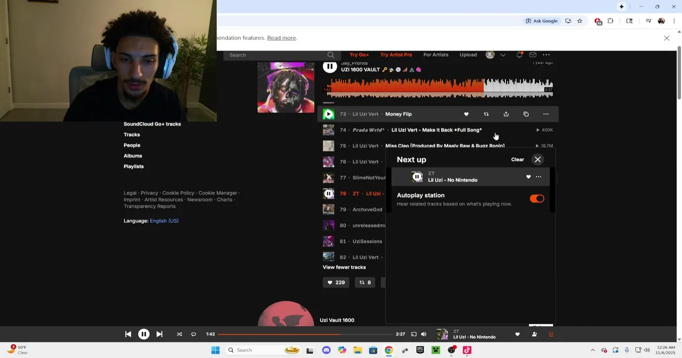
Task: Open Windows Start menu
Action: tap(215, 350)
